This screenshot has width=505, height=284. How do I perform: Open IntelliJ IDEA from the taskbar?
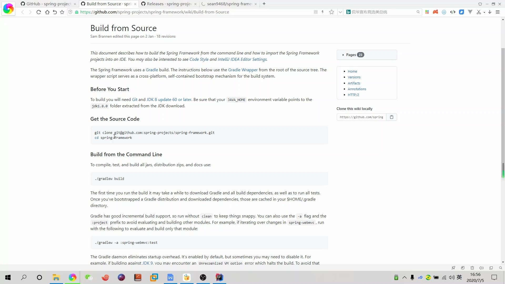tap(219, 277)
